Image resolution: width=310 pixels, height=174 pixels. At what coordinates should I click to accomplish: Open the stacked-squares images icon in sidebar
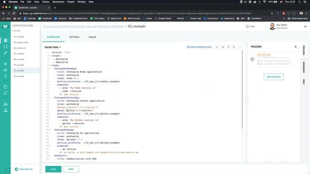pyautogui.click(x=5, y=87)
